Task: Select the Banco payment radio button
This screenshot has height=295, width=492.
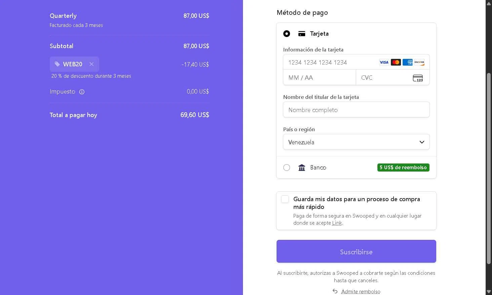Action: coord(287,168)
